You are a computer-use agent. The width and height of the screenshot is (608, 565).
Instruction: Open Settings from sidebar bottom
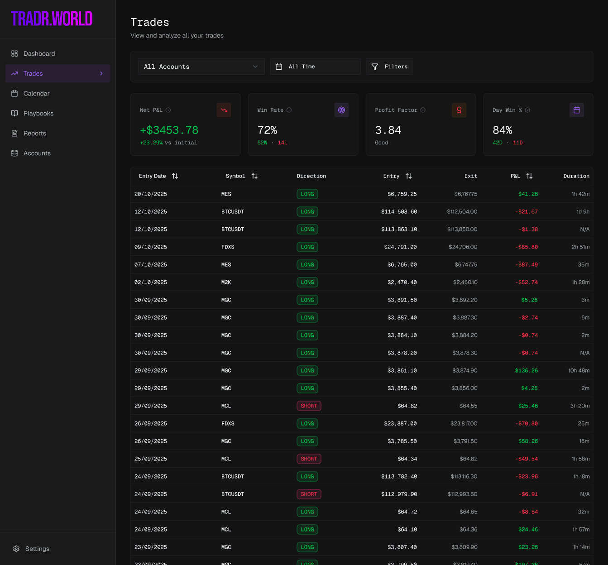(x=57, y=549)
